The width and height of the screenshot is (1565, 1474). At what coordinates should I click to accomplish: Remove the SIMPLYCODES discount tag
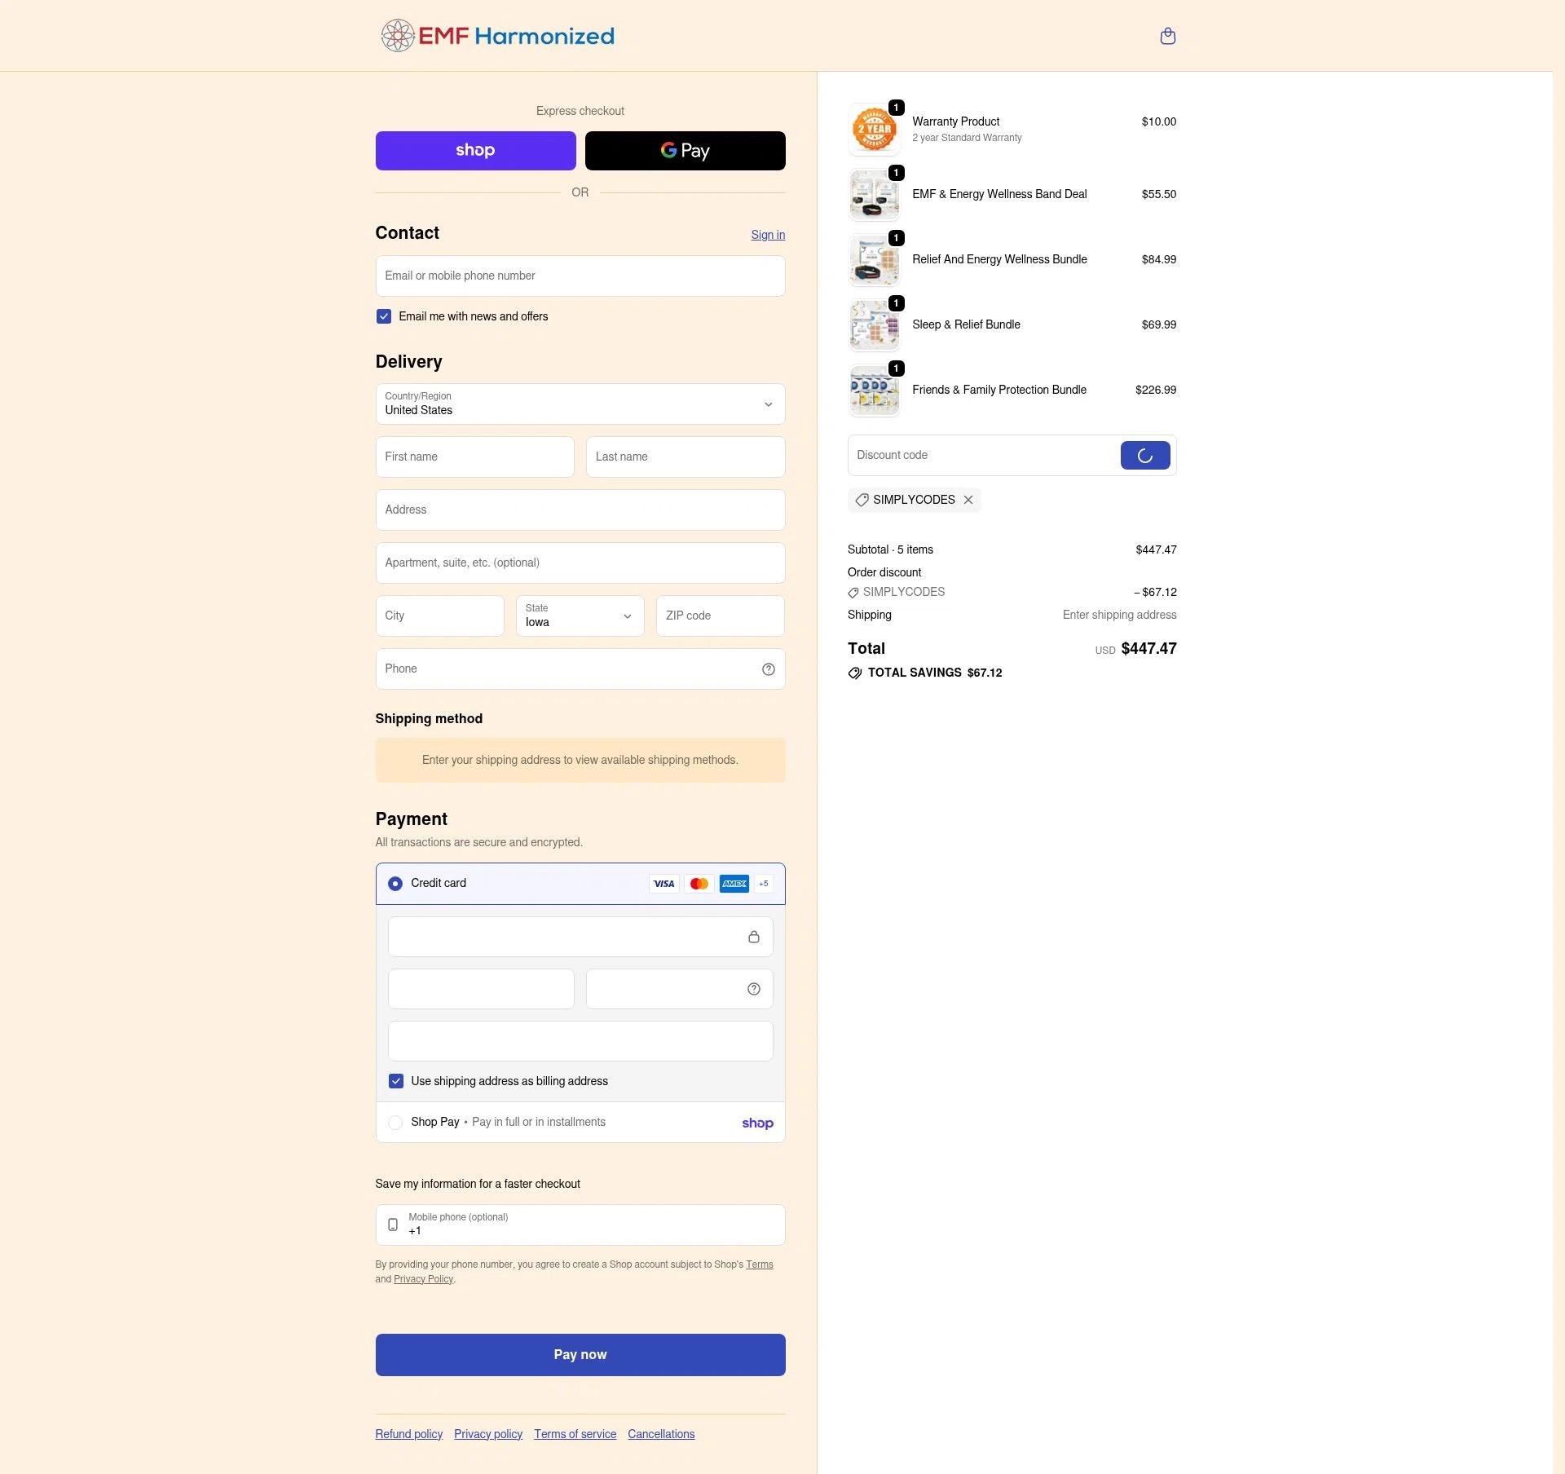(968, 500)
